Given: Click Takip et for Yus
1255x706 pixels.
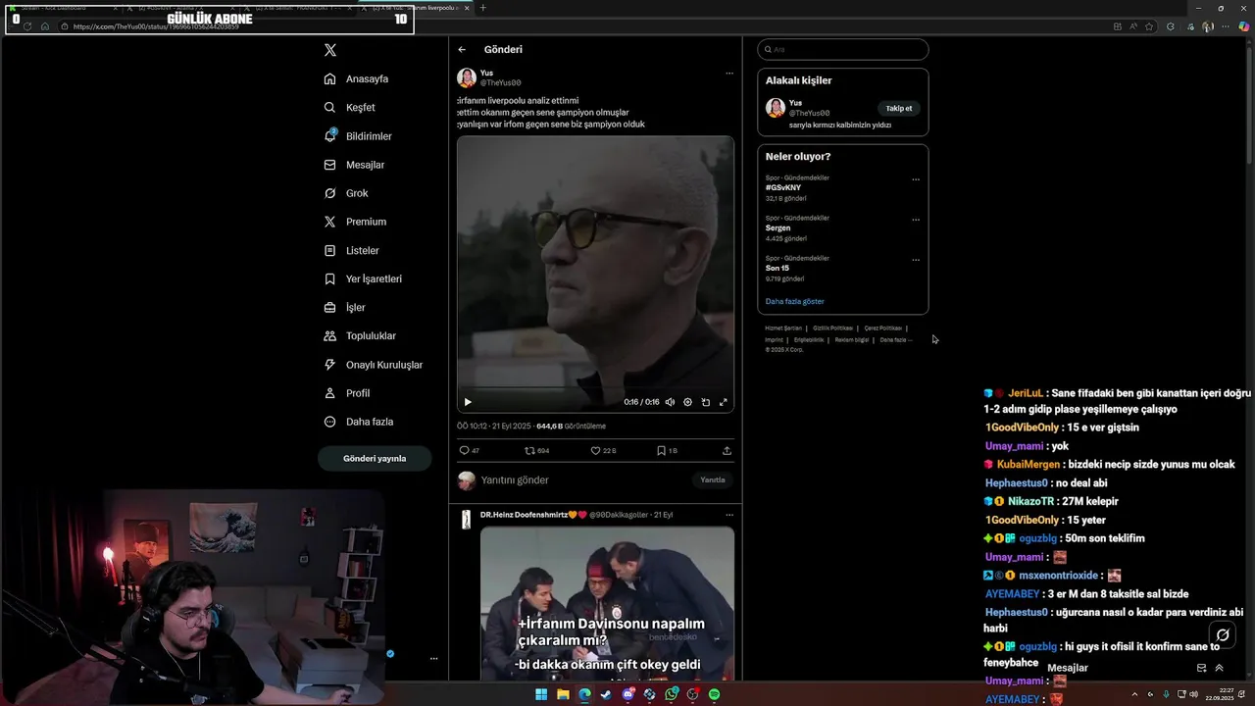Looking at the screenshot, I should (x=899, y=109).
